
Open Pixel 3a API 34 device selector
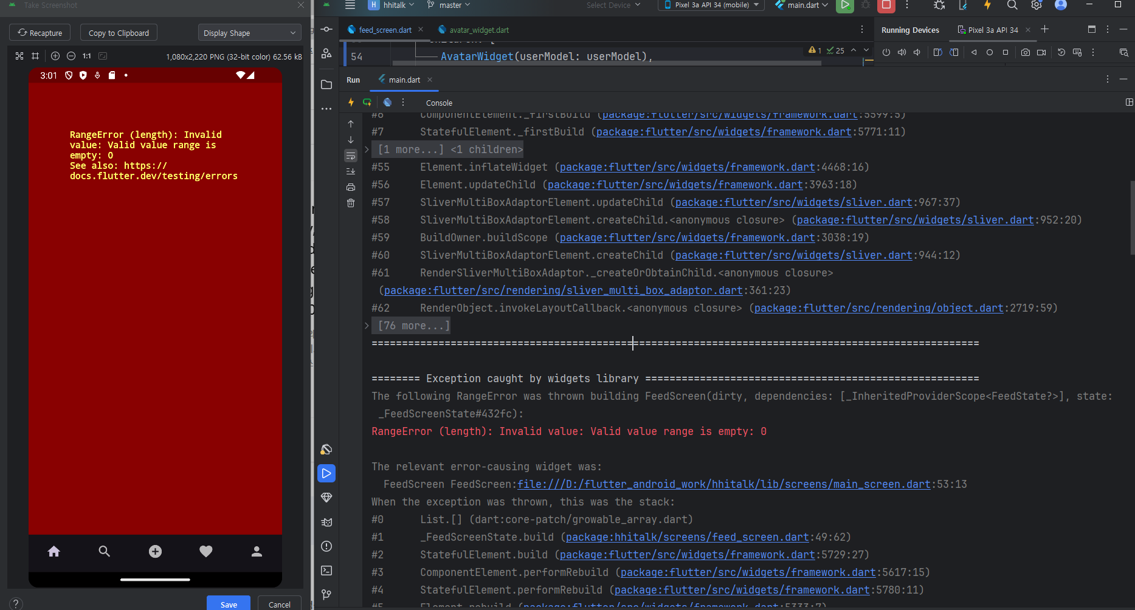coord(711,5)
